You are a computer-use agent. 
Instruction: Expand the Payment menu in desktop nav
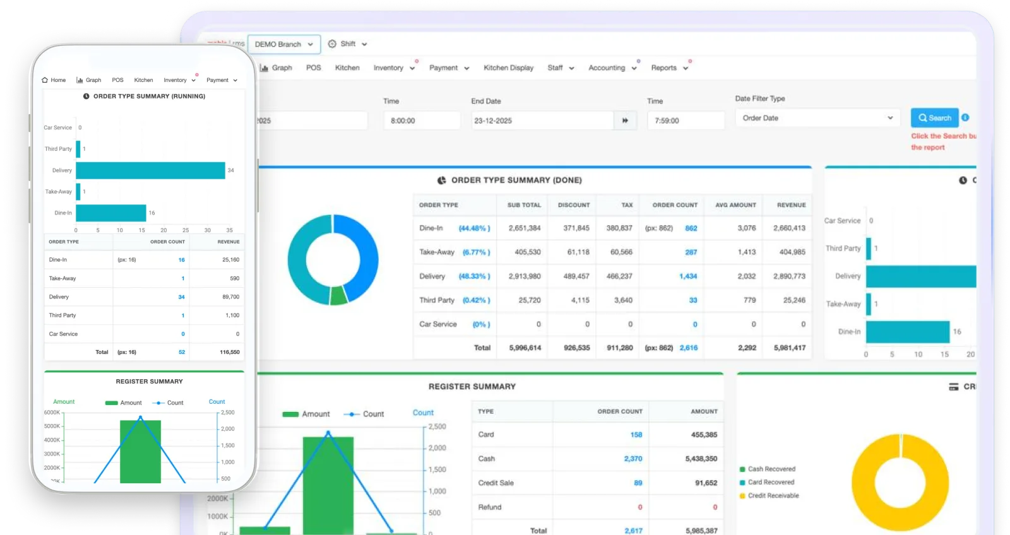449,68
